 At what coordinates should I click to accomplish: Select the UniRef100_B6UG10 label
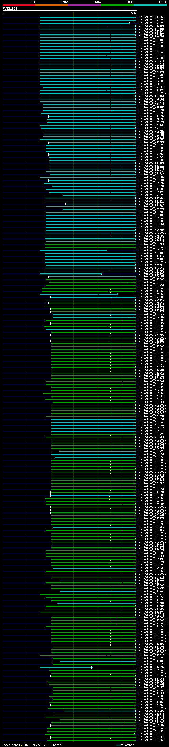tap(152, 166)
